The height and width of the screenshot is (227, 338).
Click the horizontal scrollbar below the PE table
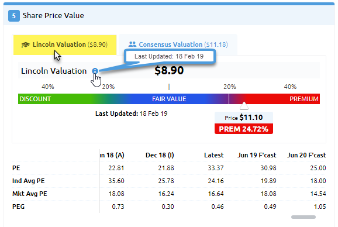303,217
